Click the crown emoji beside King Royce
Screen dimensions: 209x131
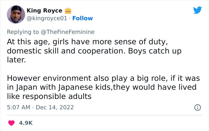pos(68,11)
